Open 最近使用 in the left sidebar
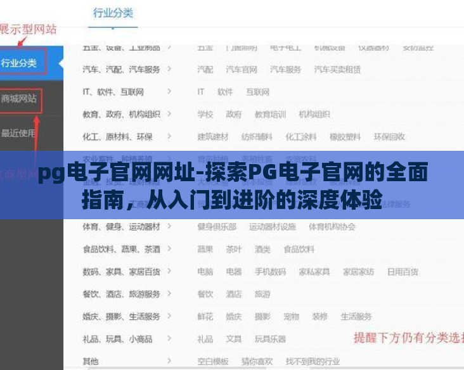Viewport: 464px width, 370px height. (x=18, y=133)
